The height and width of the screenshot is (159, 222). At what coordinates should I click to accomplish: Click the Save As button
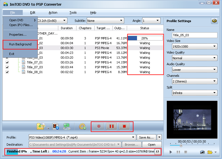coord(146,137)
